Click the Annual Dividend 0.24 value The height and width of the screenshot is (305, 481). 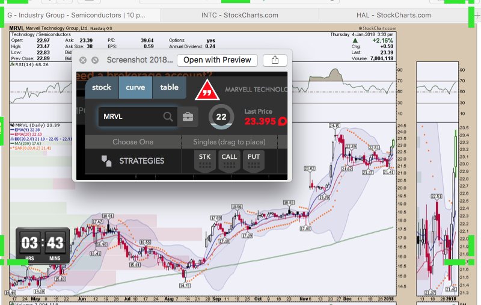210,46
